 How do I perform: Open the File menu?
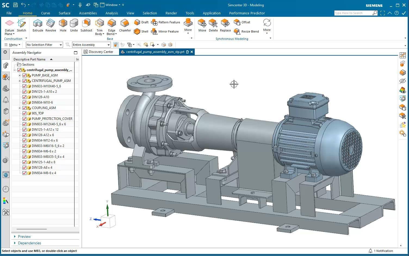tap(9, 13)
